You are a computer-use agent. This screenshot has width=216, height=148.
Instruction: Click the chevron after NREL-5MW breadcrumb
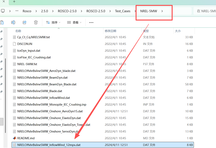coord(163,11)
